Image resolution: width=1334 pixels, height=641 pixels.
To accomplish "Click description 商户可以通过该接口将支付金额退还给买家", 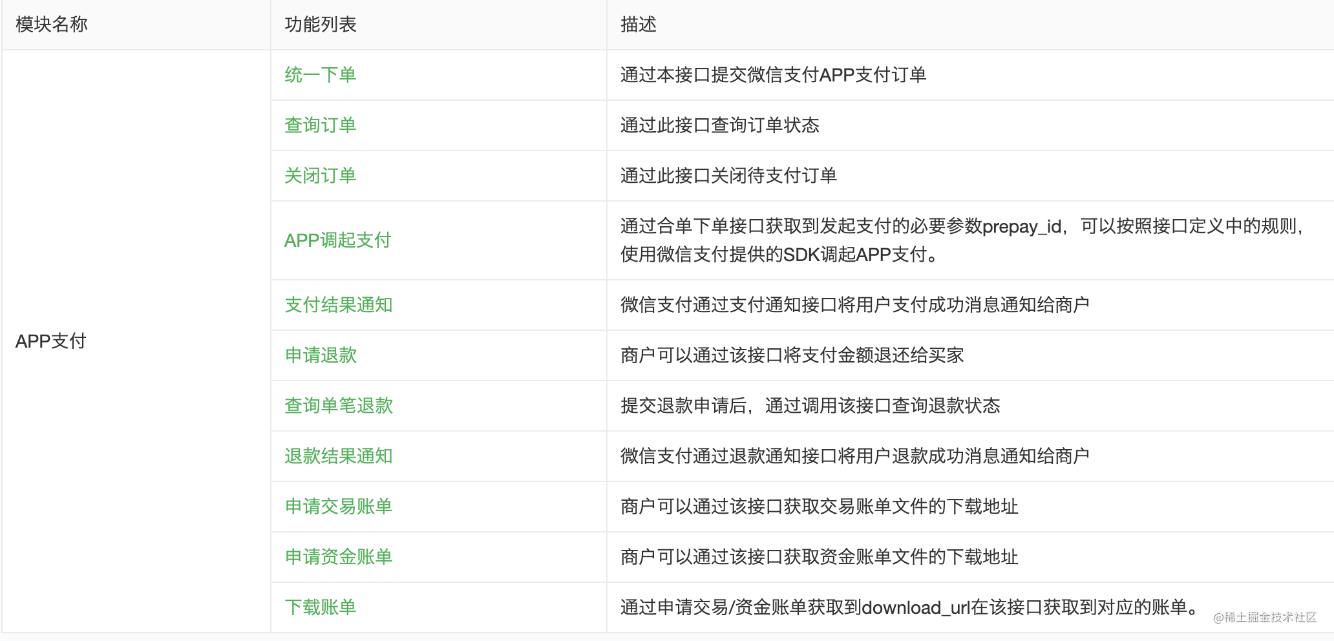I will (792, 355).
